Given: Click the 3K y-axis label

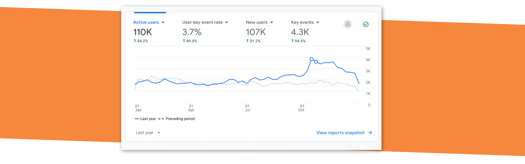Looking at the screenshot, I should pyautogui.click(x=368, y=71).
